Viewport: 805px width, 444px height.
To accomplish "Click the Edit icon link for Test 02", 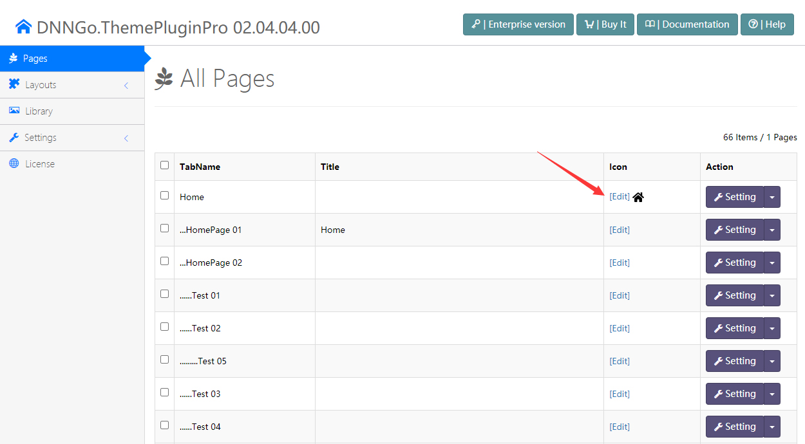I will pos(620,328).
